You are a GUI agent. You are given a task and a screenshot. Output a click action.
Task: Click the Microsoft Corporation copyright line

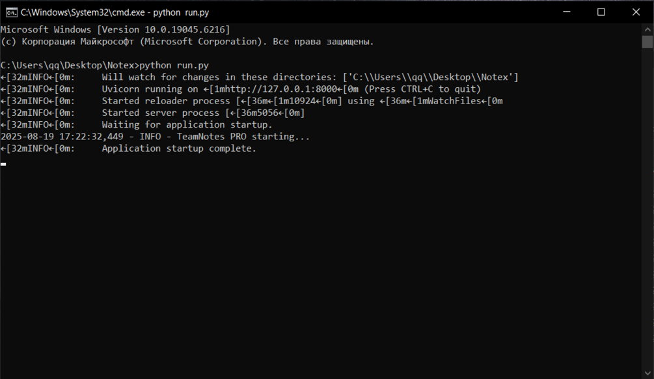(187, 42)
